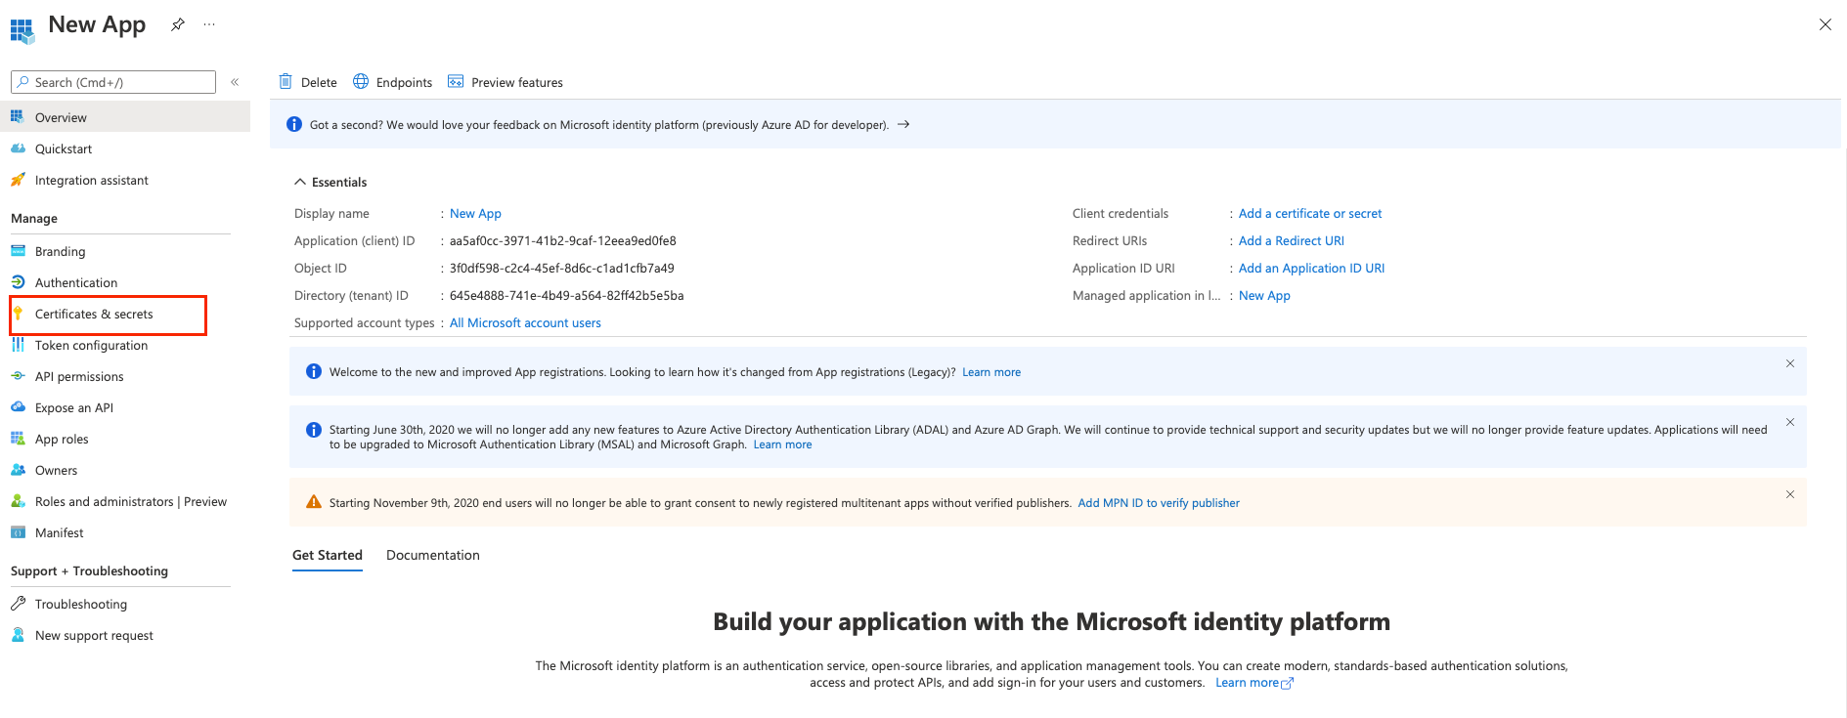Open Add MPN ID to verify publisher
Viewport: 1847px width, 718px height.
pyautogui.click(x=1158, y=503)
